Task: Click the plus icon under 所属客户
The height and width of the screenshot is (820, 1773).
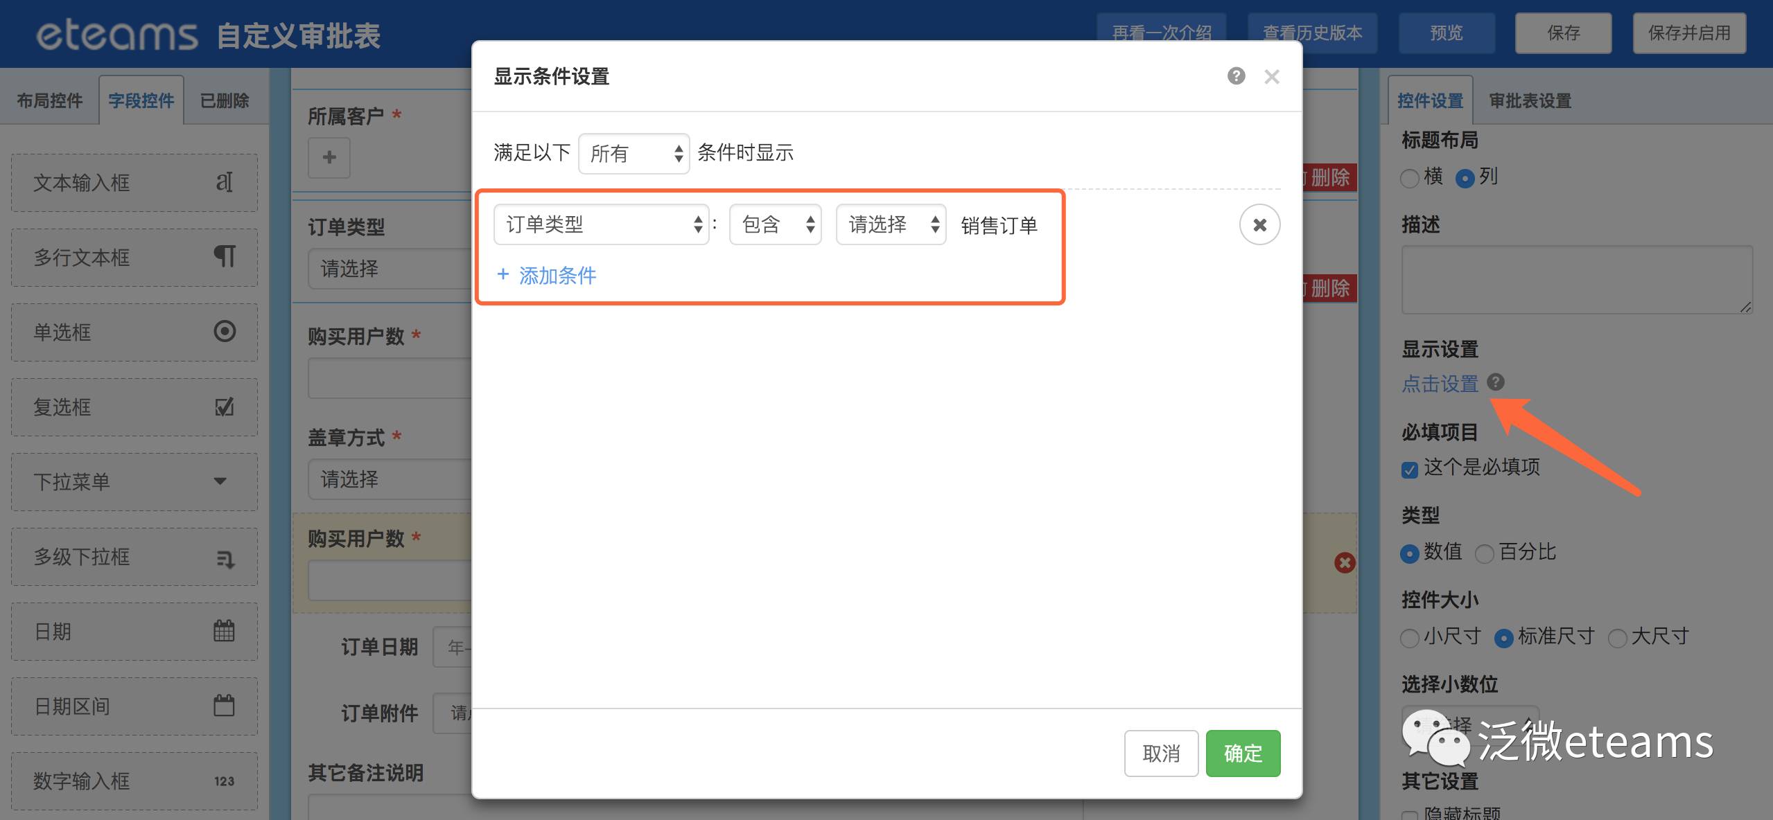Action: tap(329, 157)
